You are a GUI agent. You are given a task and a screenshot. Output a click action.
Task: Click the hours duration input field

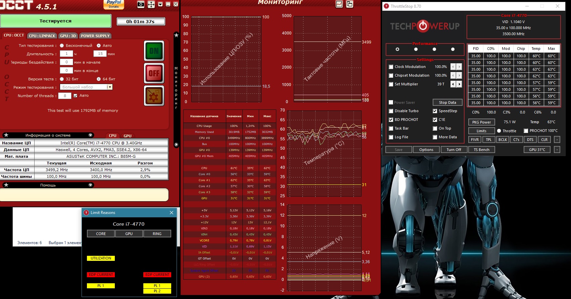[66, 54]
